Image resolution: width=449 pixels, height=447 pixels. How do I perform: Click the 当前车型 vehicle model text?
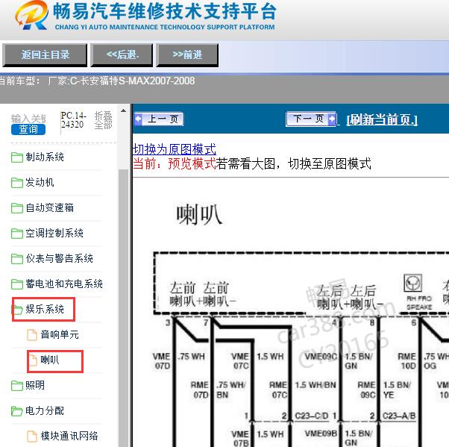pos(98,81)
